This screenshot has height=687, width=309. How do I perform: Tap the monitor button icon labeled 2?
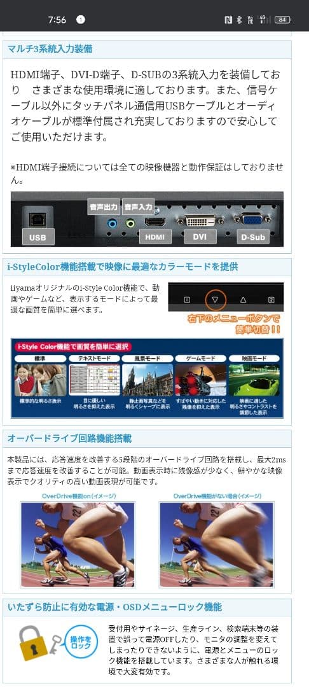pyautogui.click(x=271, y=300)
